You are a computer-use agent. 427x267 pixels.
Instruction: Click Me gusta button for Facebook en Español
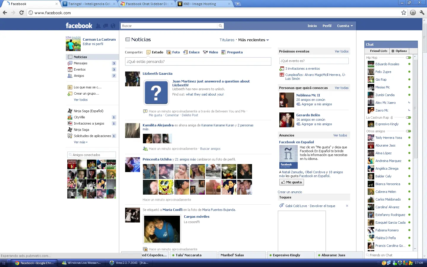pos(291,182)
